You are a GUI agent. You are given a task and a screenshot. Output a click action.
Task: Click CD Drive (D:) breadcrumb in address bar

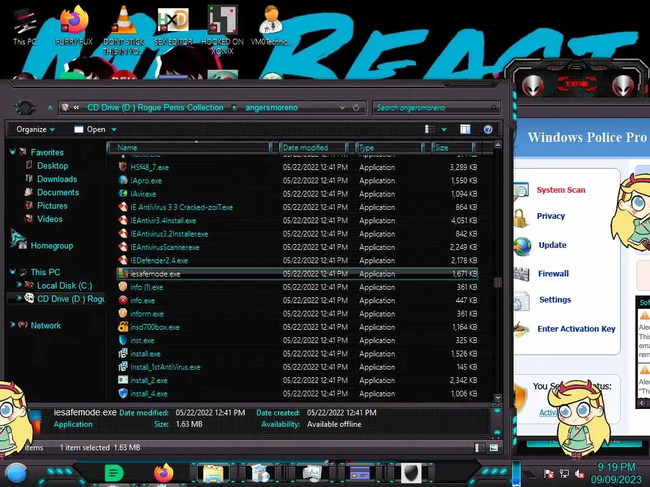click(155, 108)
